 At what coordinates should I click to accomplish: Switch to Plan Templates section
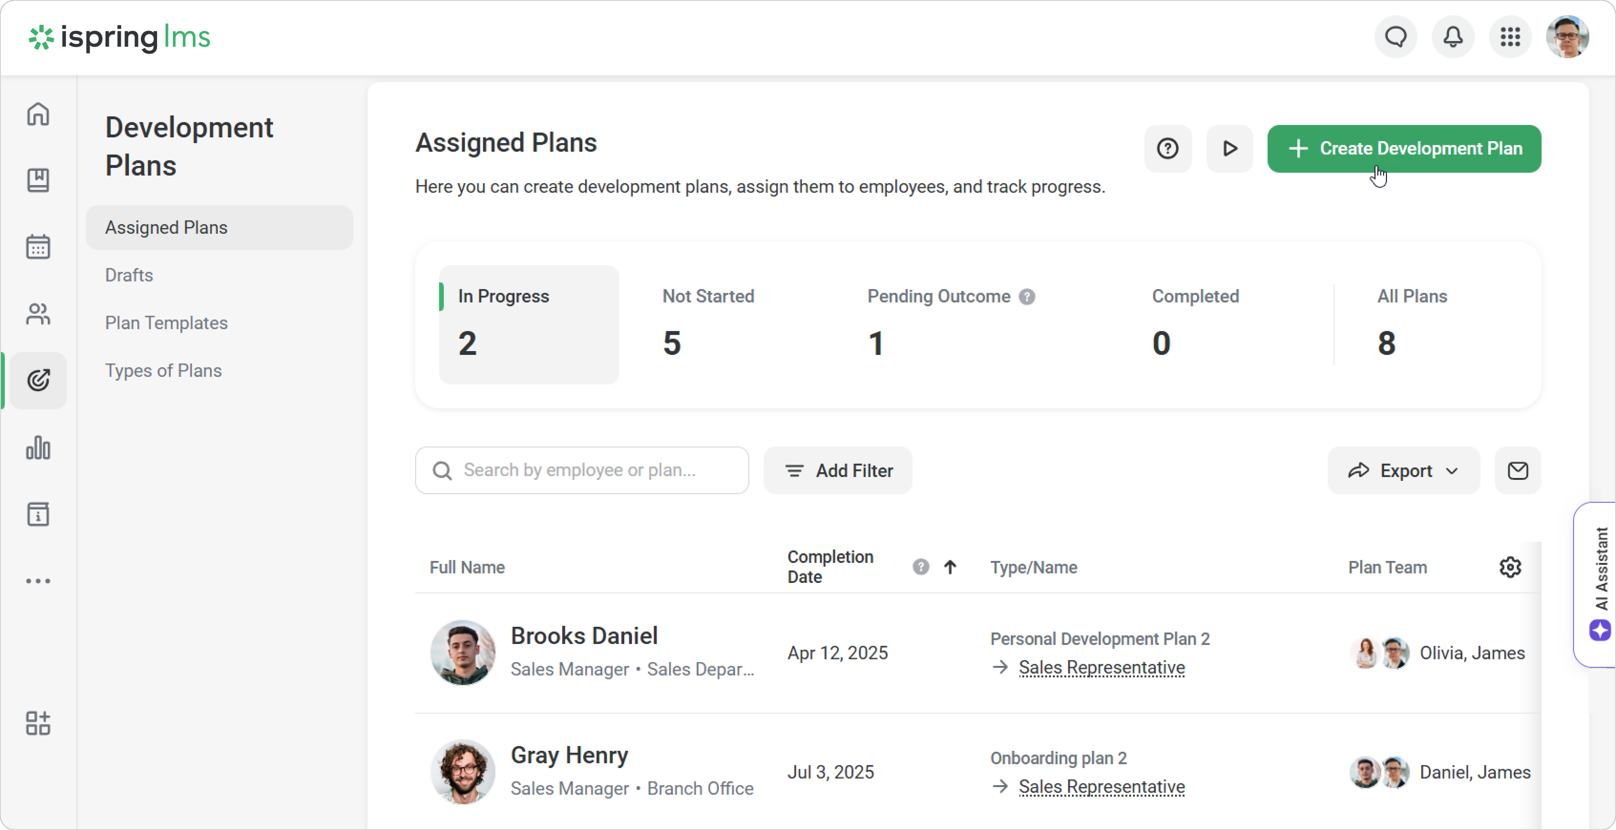(x=166, y=323)
